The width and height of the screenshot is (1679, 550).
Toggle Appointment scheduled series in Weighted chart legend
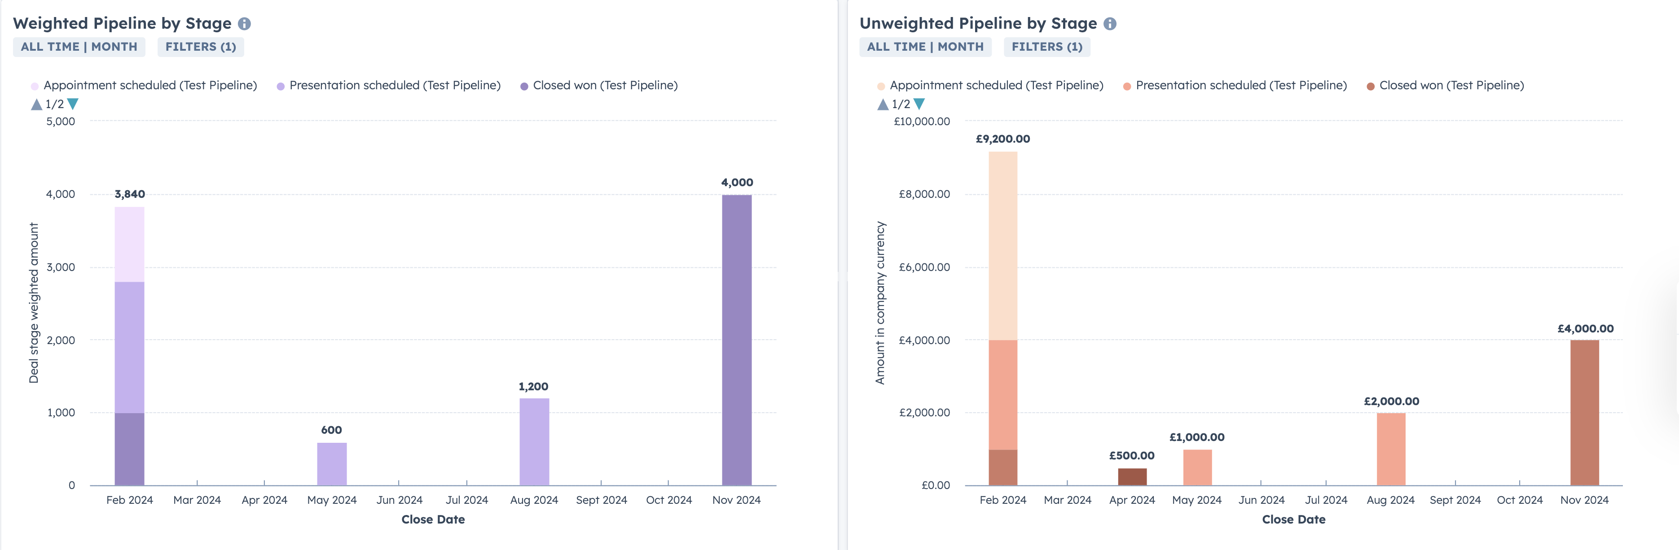click(x=150, y=85)
